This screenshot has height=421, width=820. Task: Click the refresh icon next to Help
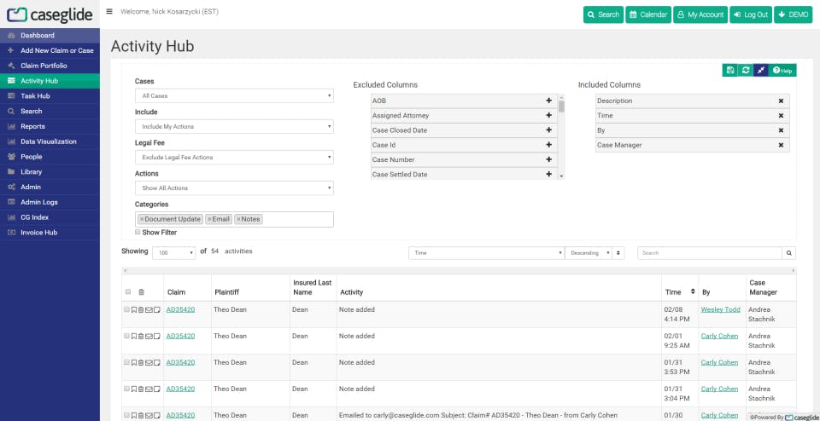click(746, 70)
